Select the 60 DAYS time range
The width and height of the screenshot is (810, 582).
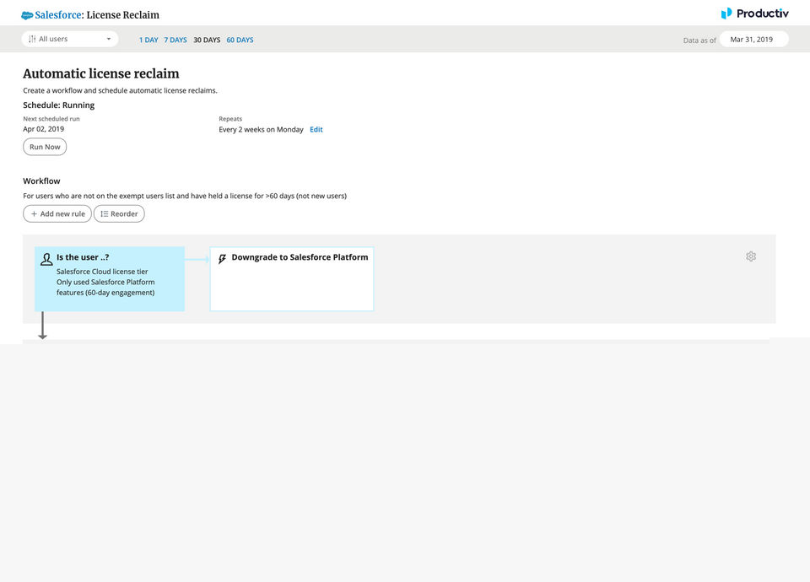click(240, 40)
